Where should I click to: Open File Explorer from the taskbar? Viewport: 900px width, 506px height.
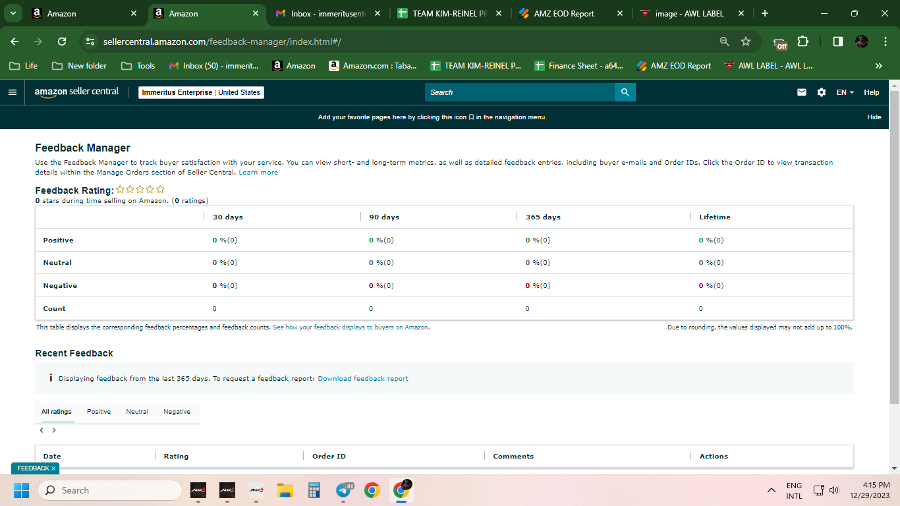pyautogui.click(x=285, y=490)
